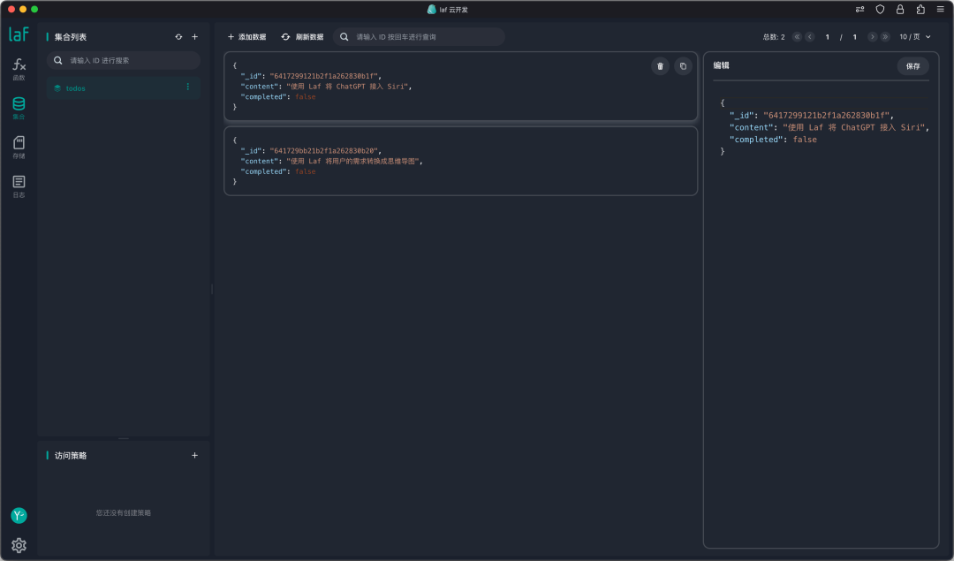Click the 刷新数据 button
Image resolution: width=954 pixels, height=561 pixels.
[x=302, y=37]
